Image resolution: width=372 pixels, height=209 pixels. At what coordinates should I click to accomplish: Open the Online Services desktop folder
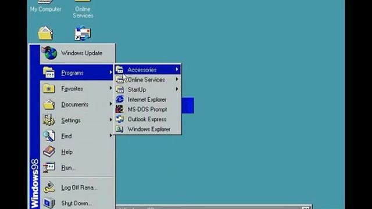83,9
